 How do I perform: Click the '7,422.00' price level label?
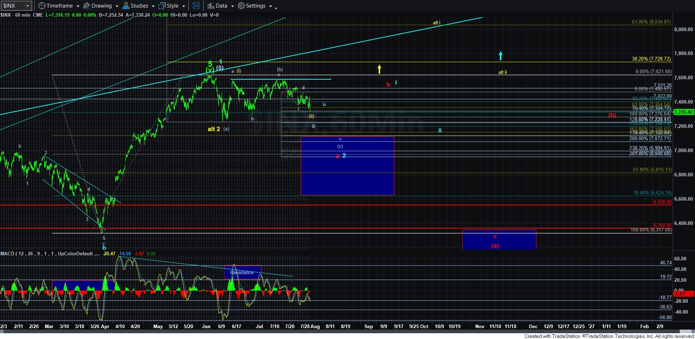tap(662, 96)
